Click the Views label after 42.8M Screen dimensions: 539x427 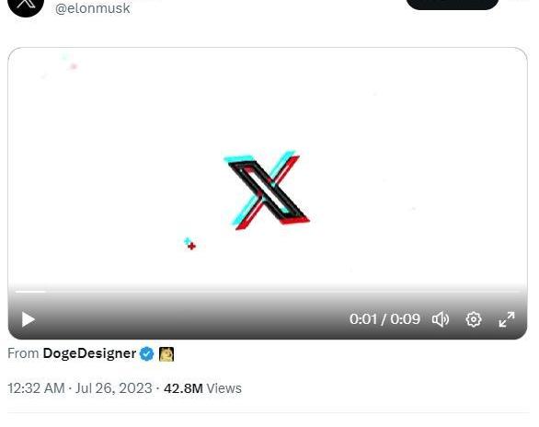pos(224,388)
